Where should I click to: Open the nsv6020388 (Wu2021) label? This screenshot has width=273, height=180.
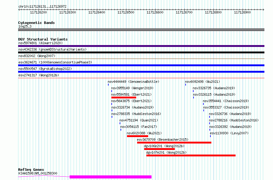point(144,133)
